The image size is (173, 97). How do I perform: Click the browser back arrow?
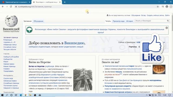click(3, 6)
